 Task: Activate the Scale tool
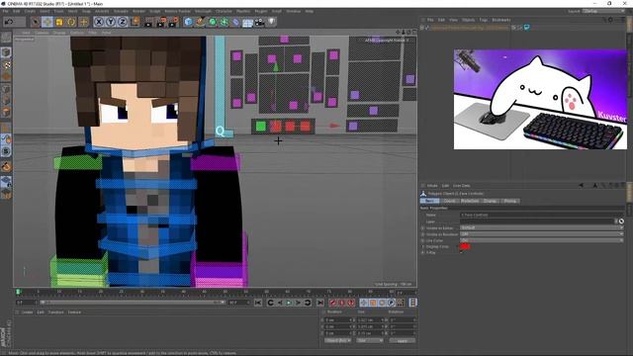tap(59, 22)
